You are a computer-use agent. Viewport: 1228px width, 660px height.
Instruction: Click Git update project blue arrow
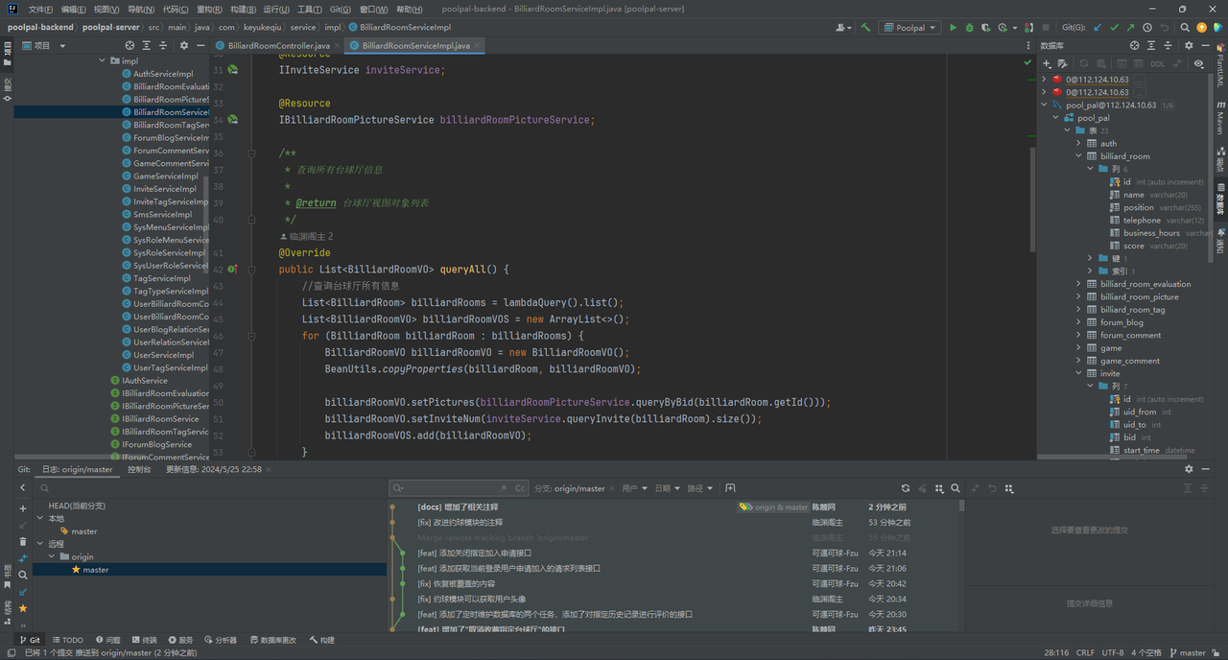point(1098,28)
